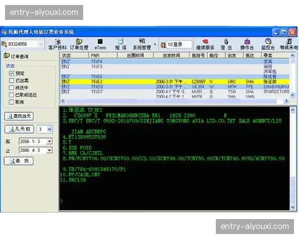
Task: Open 系统管理 toolbar icon
Action: (x=142, y=44)
